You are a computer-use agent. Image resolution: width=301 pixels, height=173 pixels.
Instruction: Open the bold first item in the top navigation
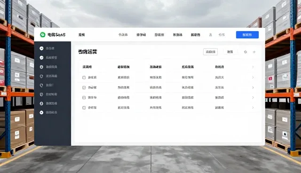click(x=81, y=35)
